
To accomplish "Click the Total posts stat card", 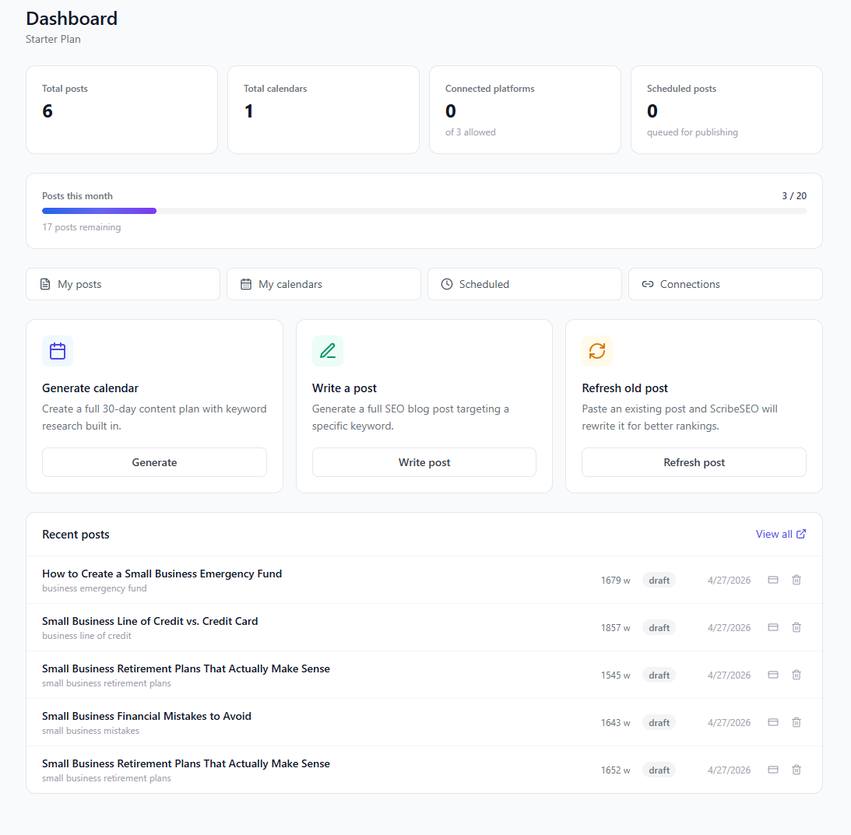I will coord(122,111).
